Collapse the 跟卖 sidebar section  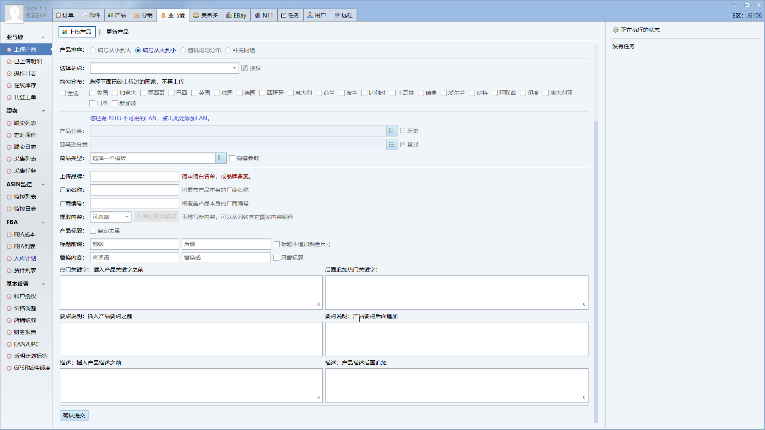tap(43, 111)
